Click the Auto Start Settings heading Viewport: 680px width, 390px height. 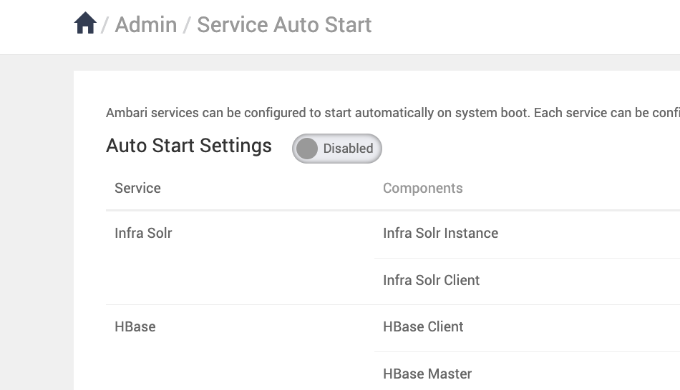(189, 146)
